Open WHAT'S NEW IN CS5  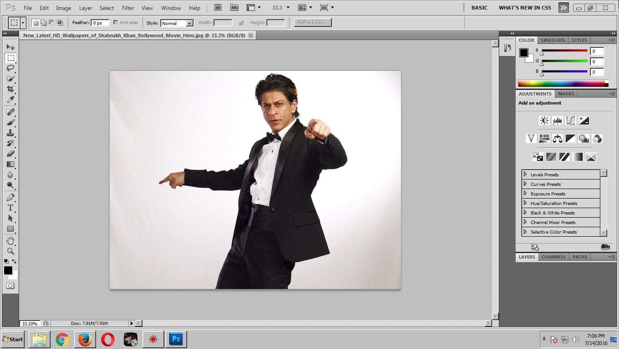[524, 8]
